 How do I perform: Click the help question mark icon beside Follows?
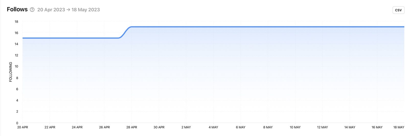32,10
